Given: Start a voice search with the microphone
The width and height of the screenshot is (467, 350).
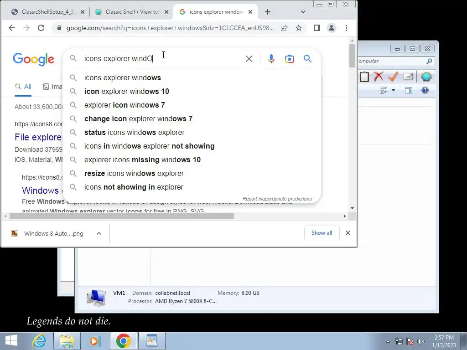Looking at the screenshot, I should (x=271, y=59).
